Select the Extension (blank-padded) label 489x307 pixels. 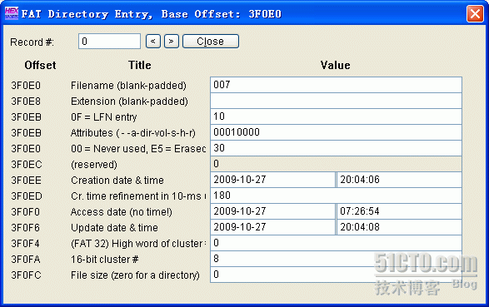[129, 102]
